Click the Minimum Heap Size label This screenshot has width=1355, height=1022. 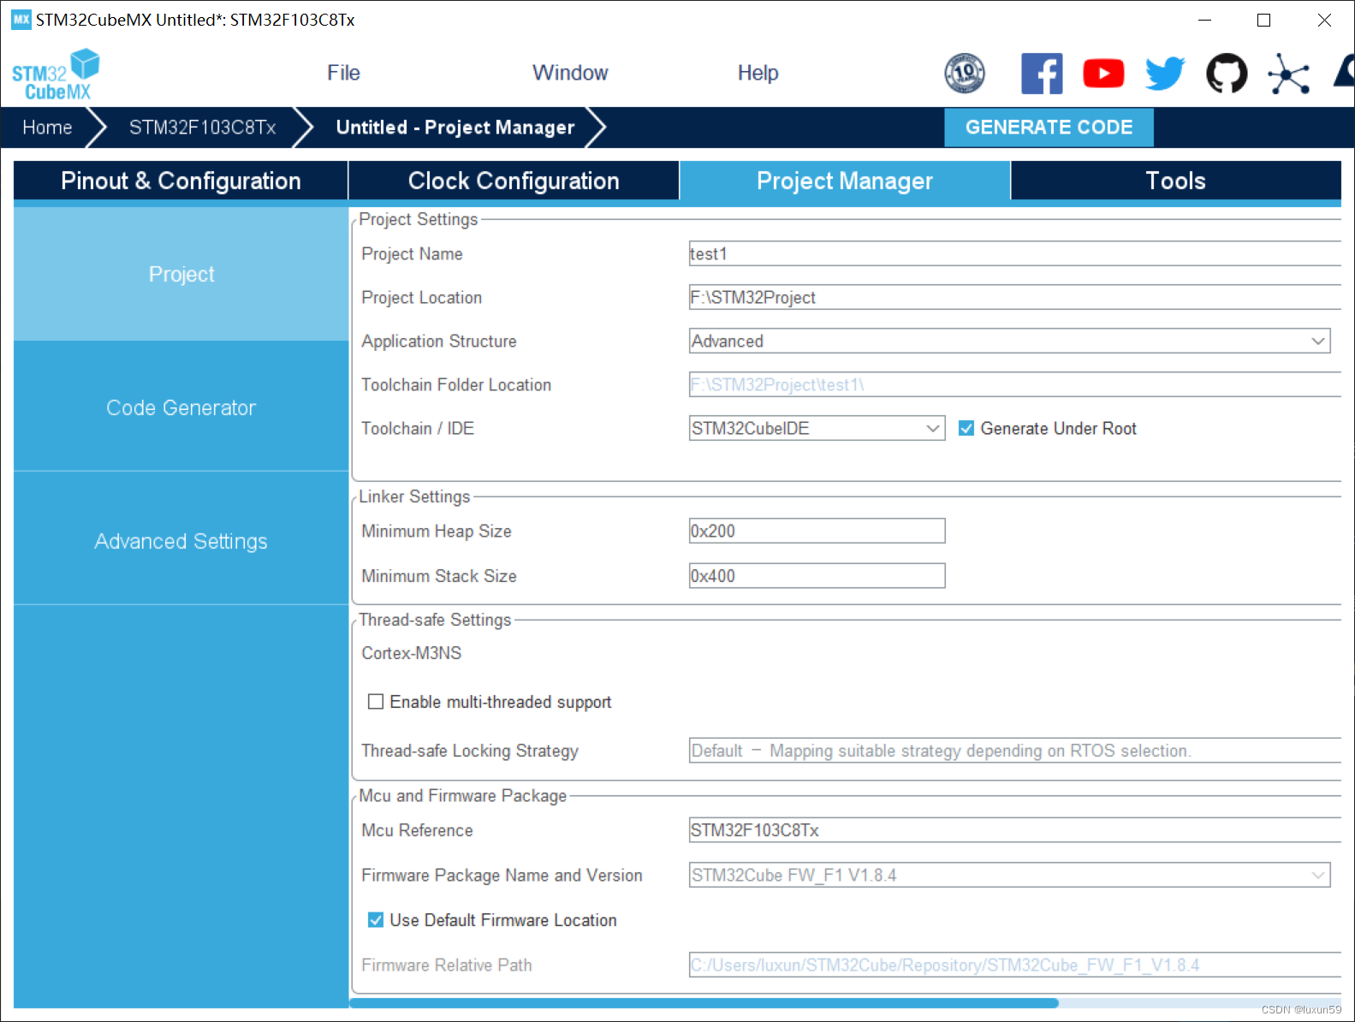pos(437,531)
